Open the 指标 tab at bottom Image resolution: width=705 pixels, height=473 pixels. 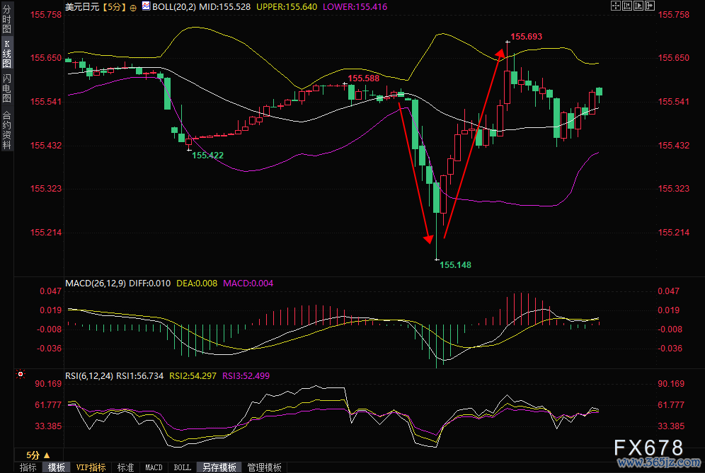pyautogui.click(x=28, y=467)
